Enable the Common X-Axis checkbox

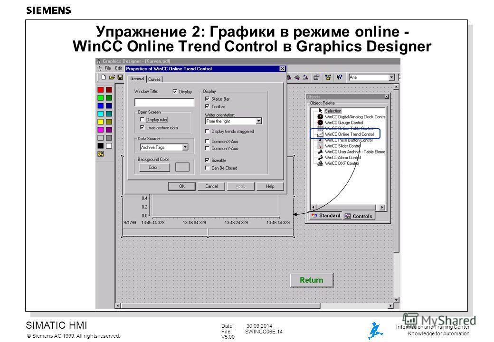207,142
